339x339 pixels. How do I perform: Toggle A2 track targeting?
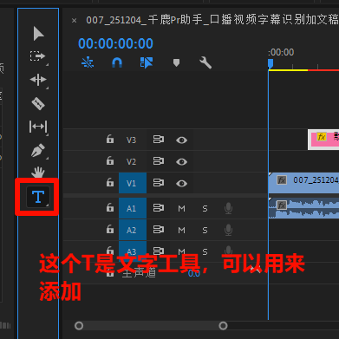(133, 230)
